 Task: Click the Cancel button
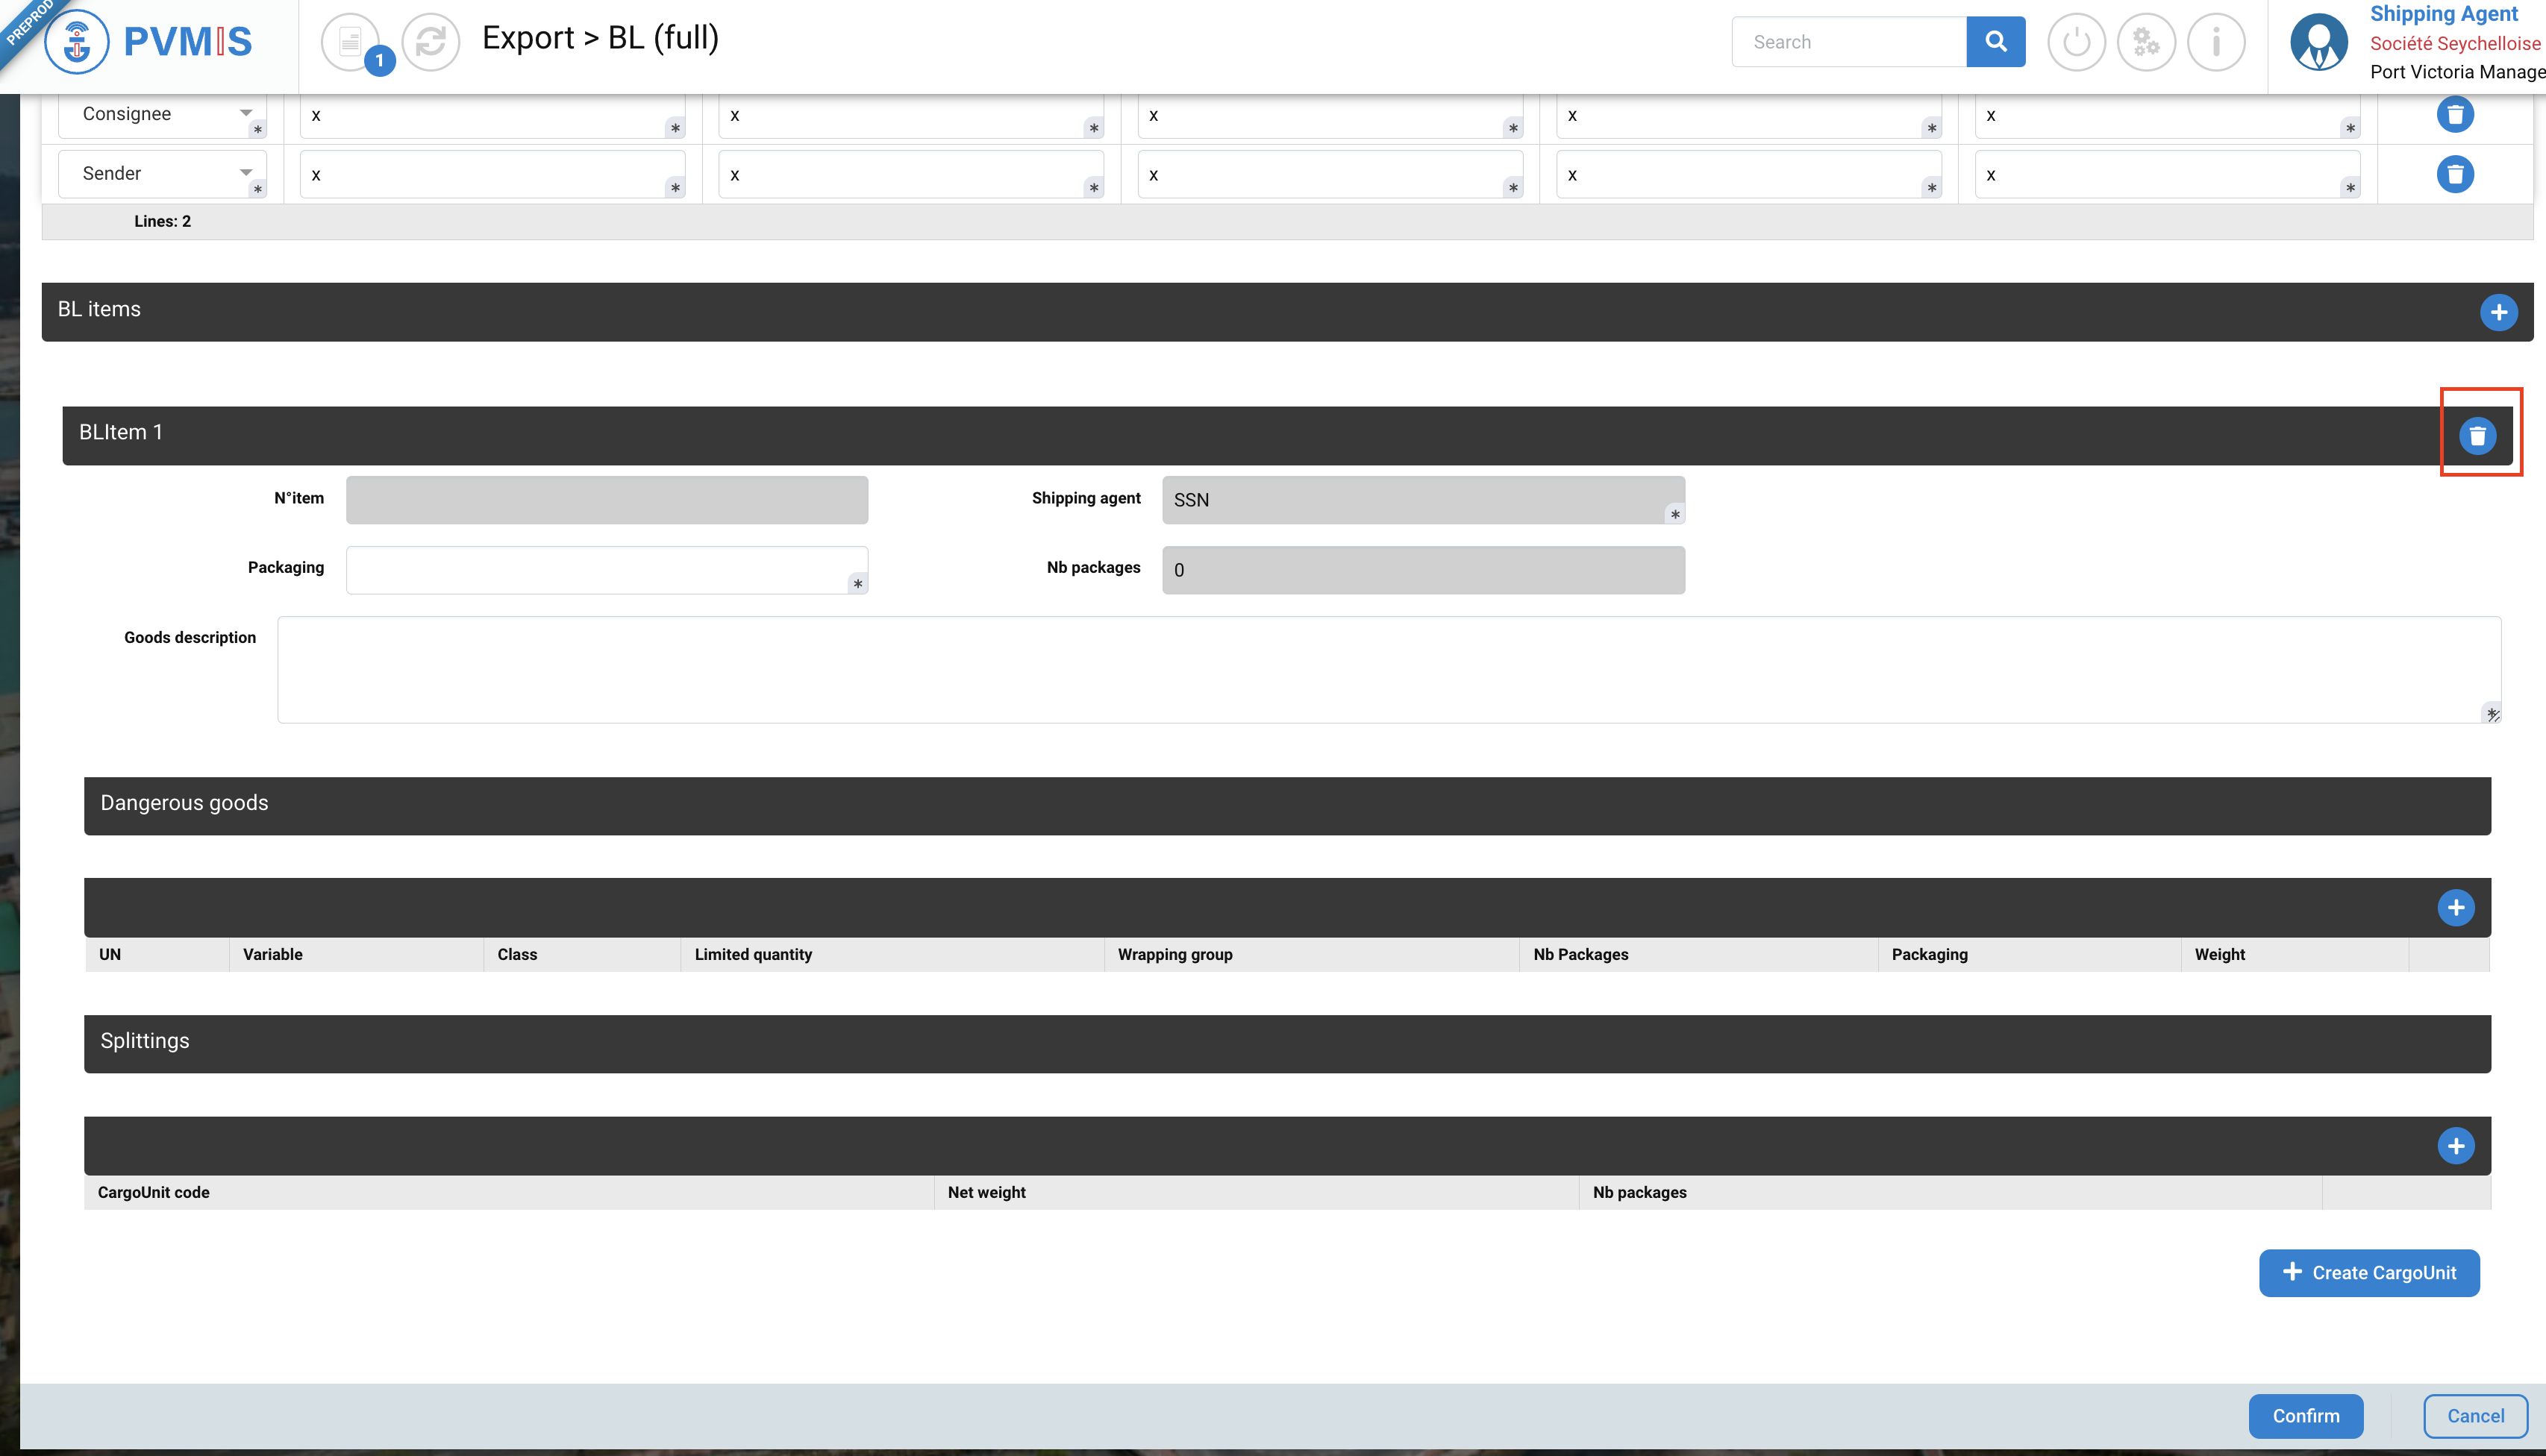coord(2475,1416)
